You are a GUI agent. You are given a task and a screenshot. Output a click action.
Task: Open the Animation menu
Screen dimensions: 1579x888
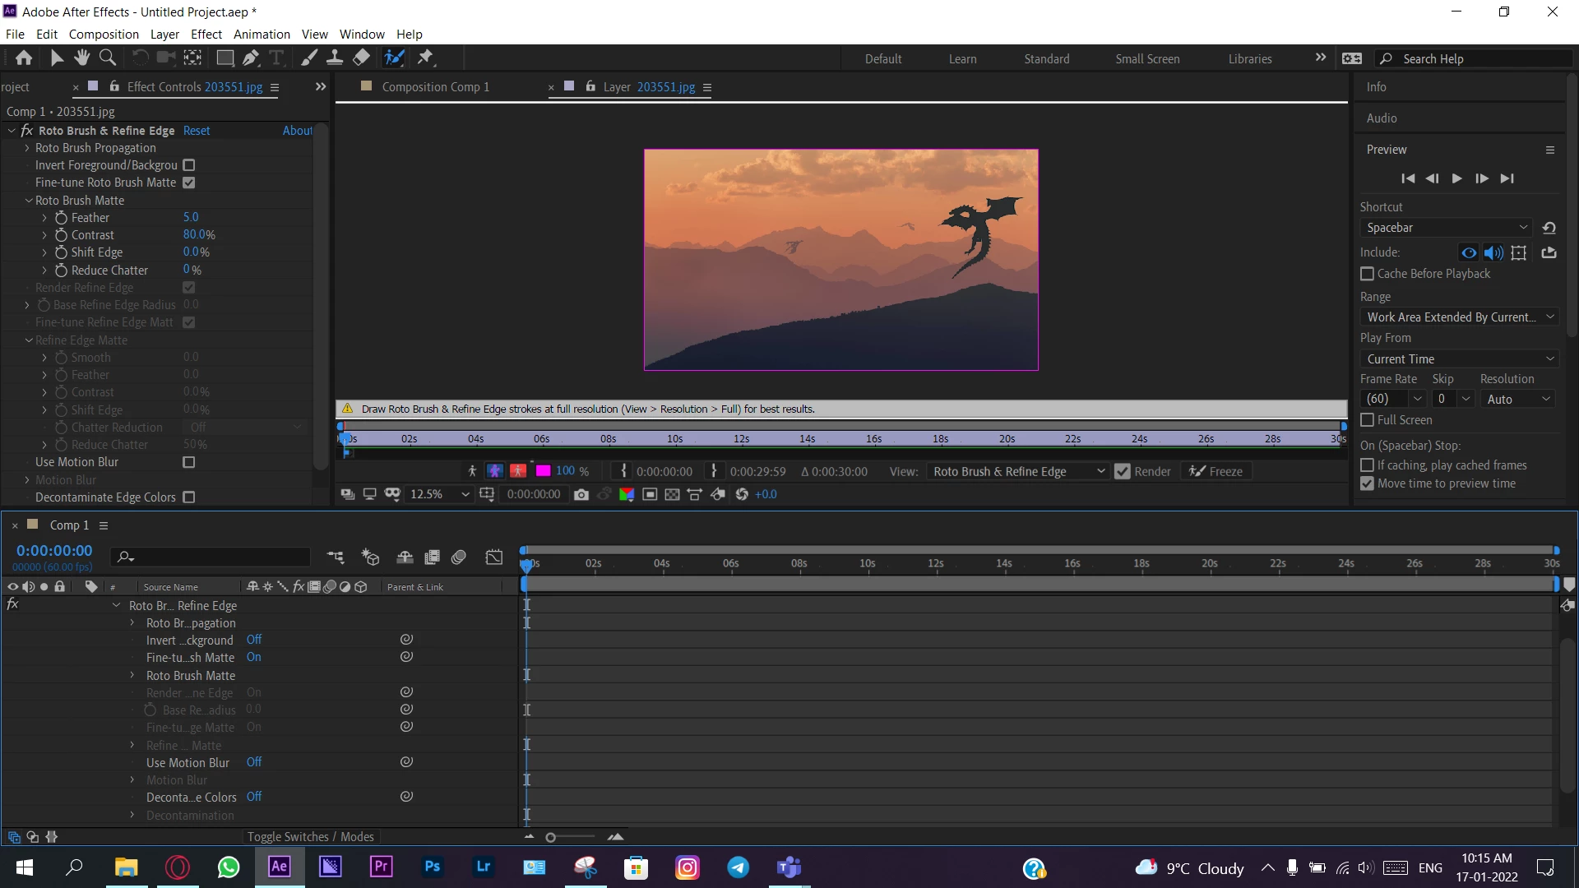coord(262,34)
